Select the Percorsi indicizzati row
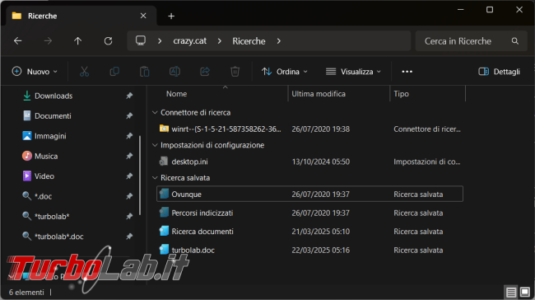 click(309, 213)
